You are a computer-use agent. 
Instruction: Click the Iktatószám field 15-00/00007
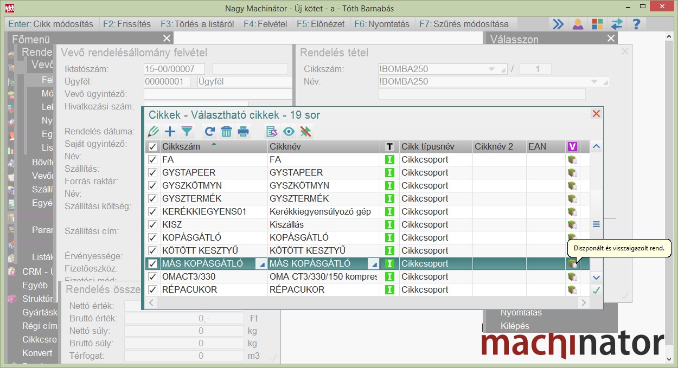(174, 69)
